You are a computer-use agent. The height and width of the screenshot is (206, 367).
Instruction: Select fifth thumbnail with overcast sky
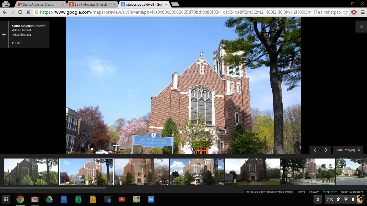(x=252, y=172)
